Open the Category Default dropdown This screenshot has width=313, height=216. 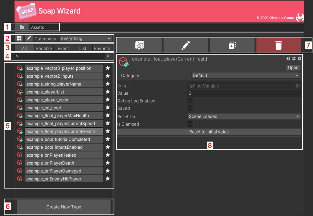coord(245,76)
